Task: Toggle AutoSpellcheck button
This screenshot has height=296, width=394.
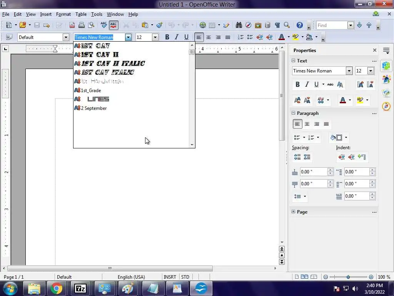Action: coord(114,25)
